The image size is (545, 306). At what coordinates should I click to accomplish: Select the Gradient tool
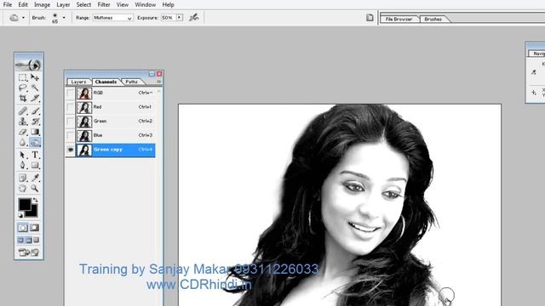35,132
